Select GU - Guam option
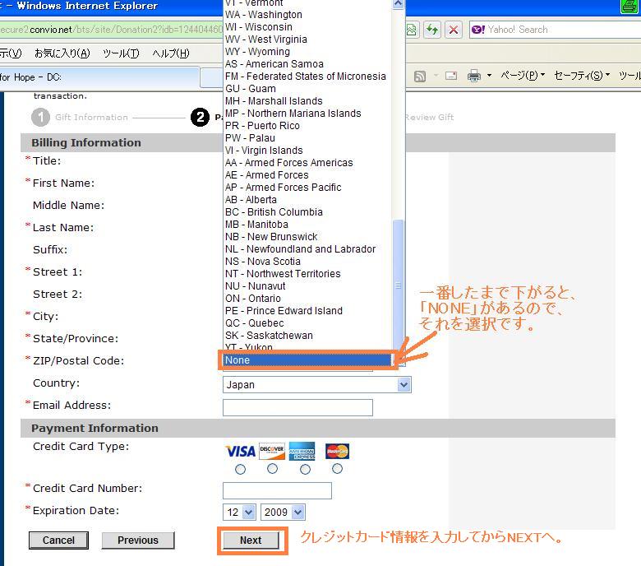This screenshot has height=566, width=641. [307, 89]
